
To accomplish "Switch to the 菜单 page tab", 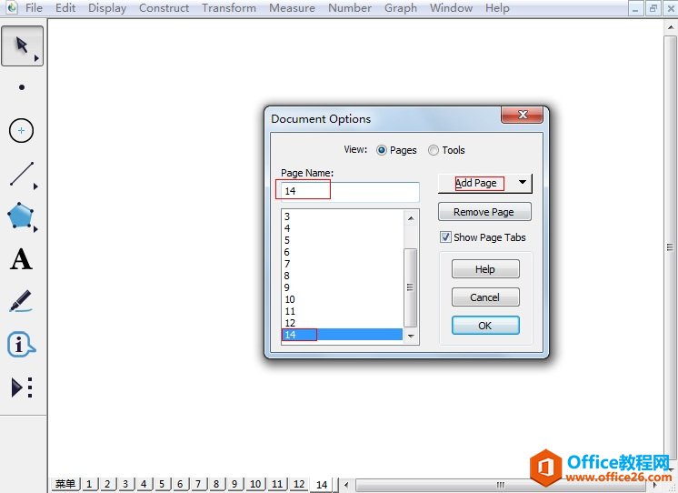I will pyautogui.click(x=65, y=484).
